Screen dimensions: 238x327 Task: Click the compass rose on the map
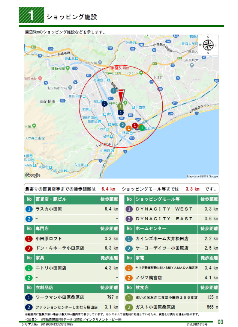coord(208,45)
